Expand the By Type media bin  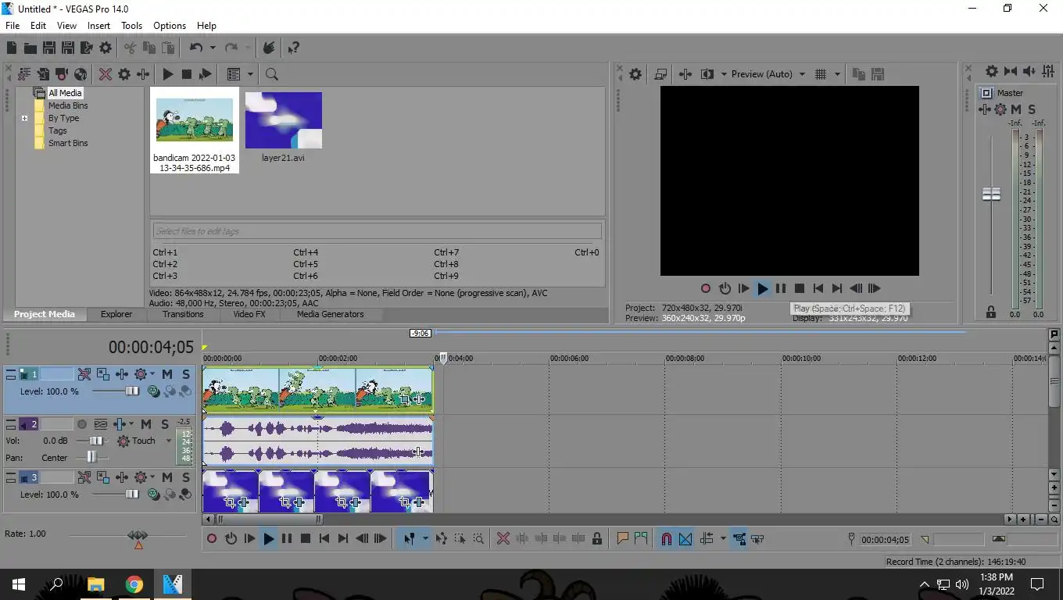[24, 118]
